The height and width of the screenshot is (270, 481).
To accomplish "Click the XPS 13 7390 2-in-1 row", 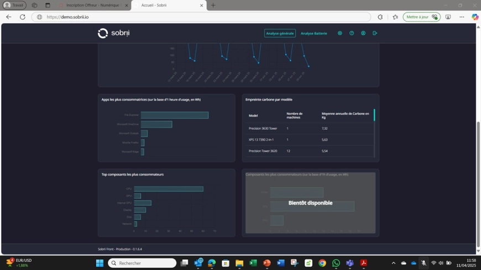I will click(309, 140).
